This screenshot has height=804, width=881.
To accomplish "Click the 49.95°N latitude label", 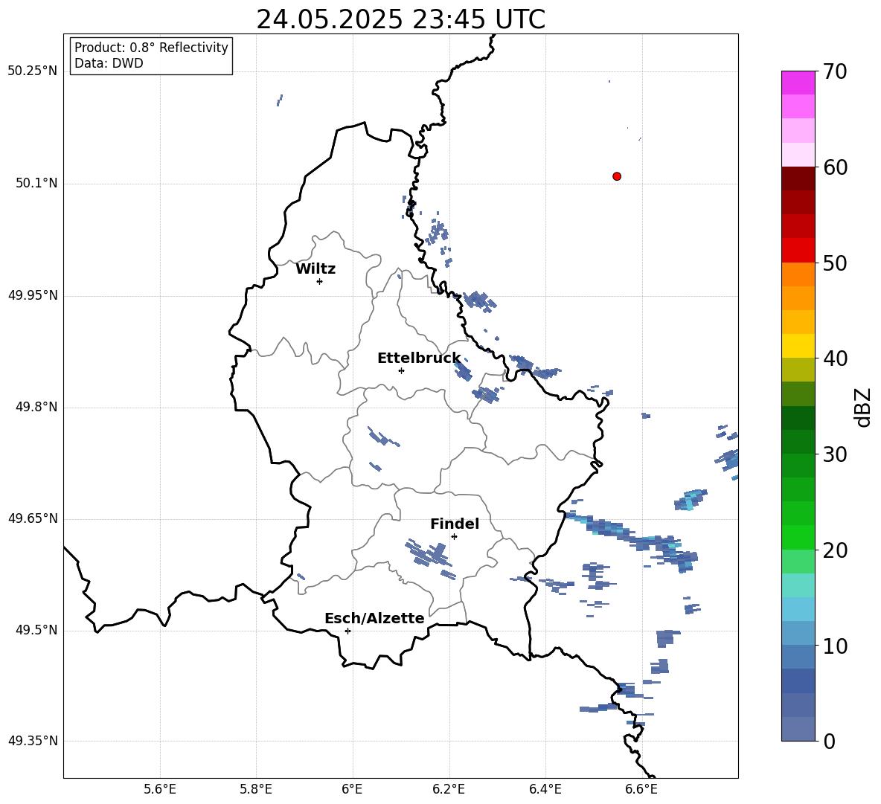I will pyautogui.click(x=33, y=295).
